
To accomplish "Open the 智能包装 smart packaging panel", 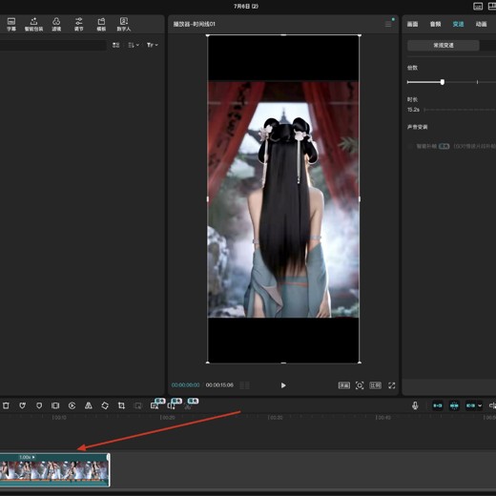I will [x=33, y=25].
